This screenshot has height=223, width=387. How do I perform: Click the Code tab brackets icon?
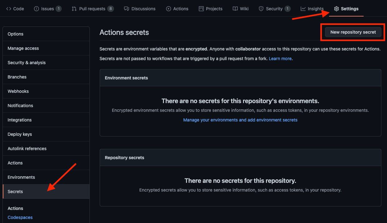click(x=9, y=9)
